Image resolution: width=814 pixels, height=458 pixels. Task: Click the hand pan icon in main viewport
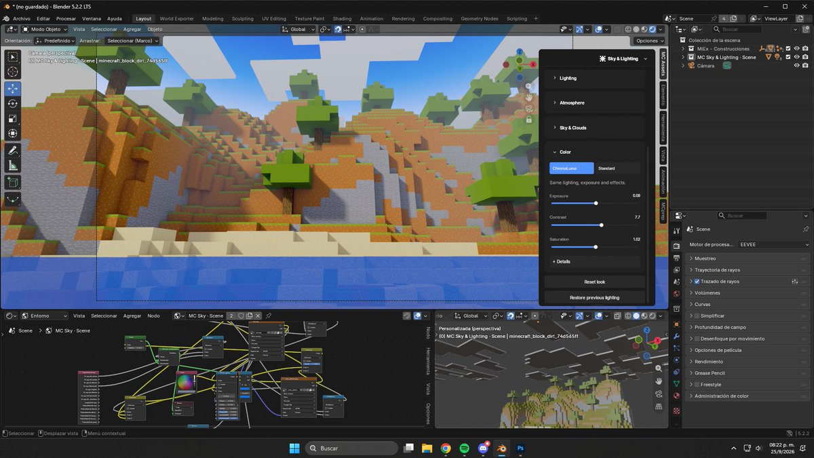[x=528, y=97]
